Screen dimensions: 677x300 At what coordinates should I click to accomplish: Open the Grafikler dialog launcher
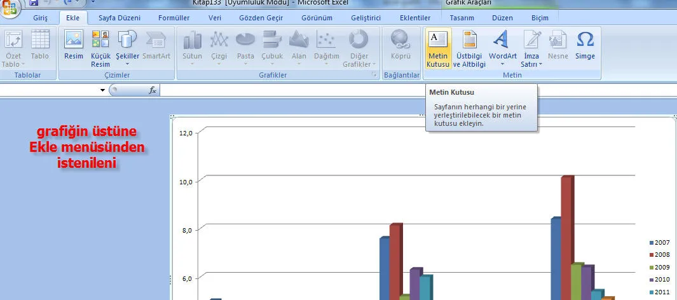tap(374, 76)
